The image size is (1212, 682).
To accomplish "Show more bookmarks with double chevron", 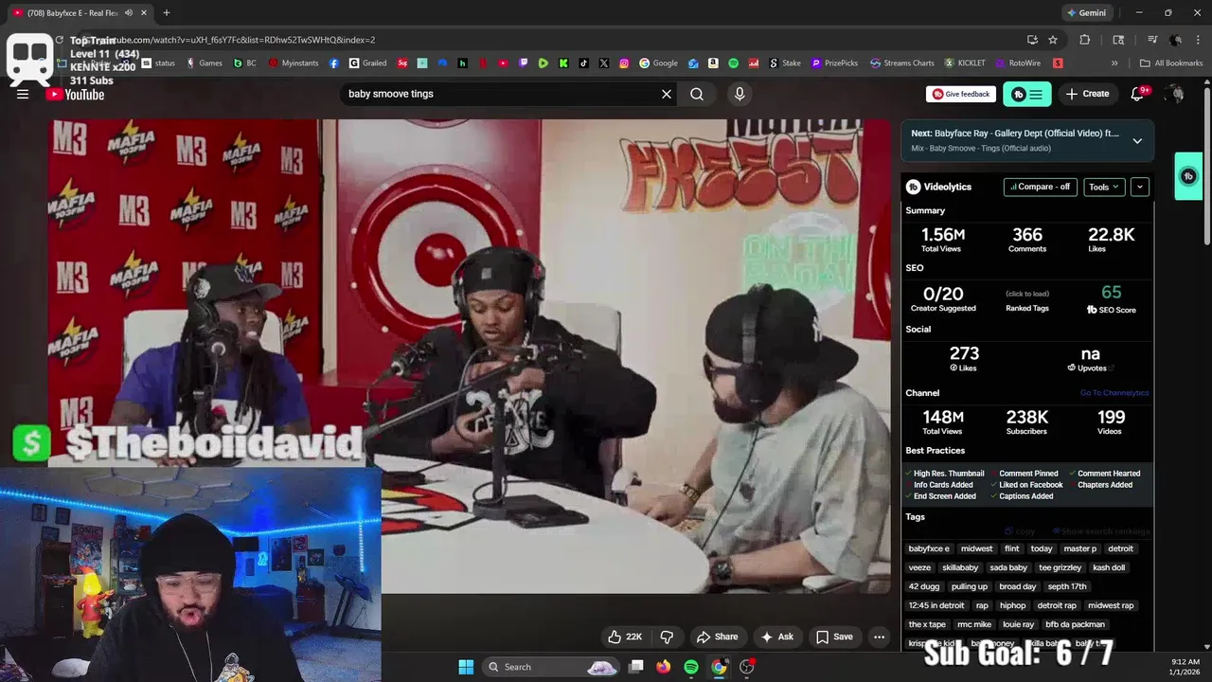I will (1114, 63).
